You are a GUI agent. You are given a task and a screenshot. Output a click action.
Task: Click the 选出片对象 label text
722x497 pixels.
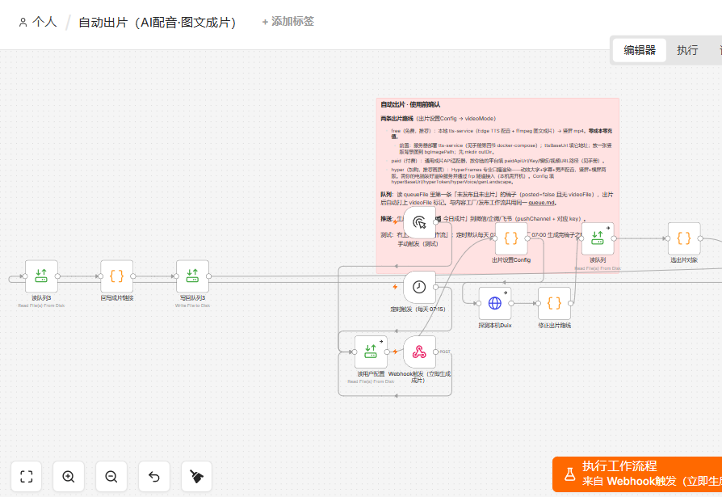684,260
